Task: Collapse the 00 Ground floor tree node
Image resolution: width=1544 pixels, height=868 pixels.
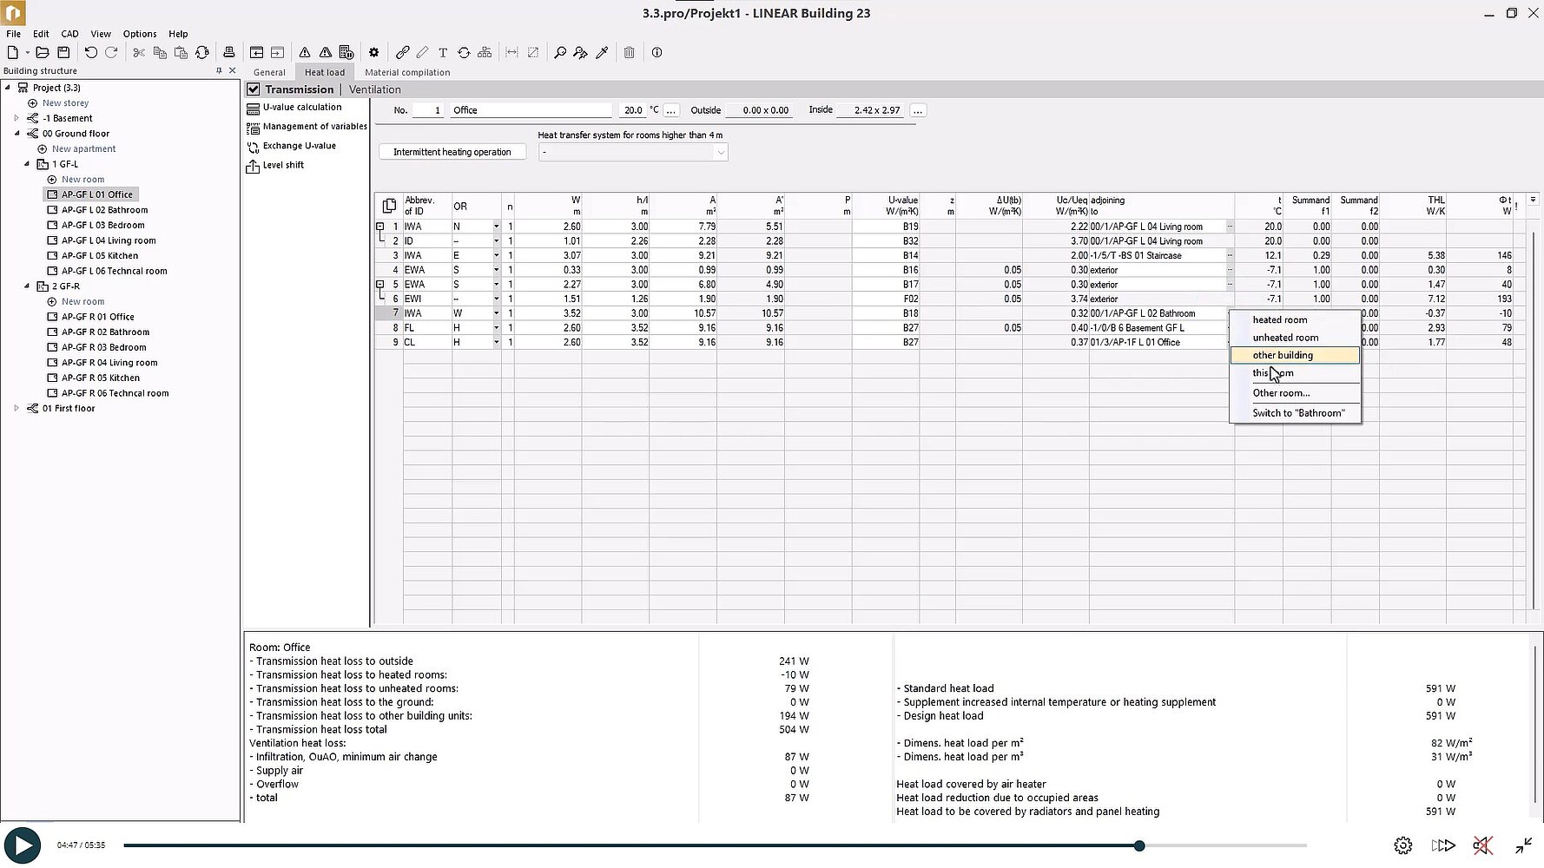Action: (16, 134)
